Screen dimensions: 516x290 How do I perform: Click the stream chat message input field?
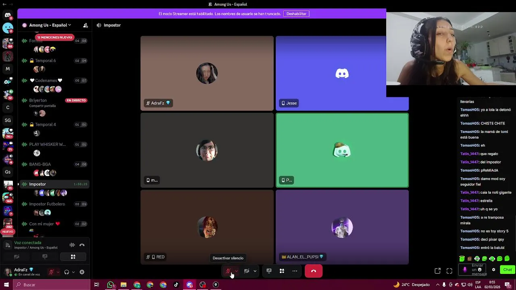(x=480, y=269)
